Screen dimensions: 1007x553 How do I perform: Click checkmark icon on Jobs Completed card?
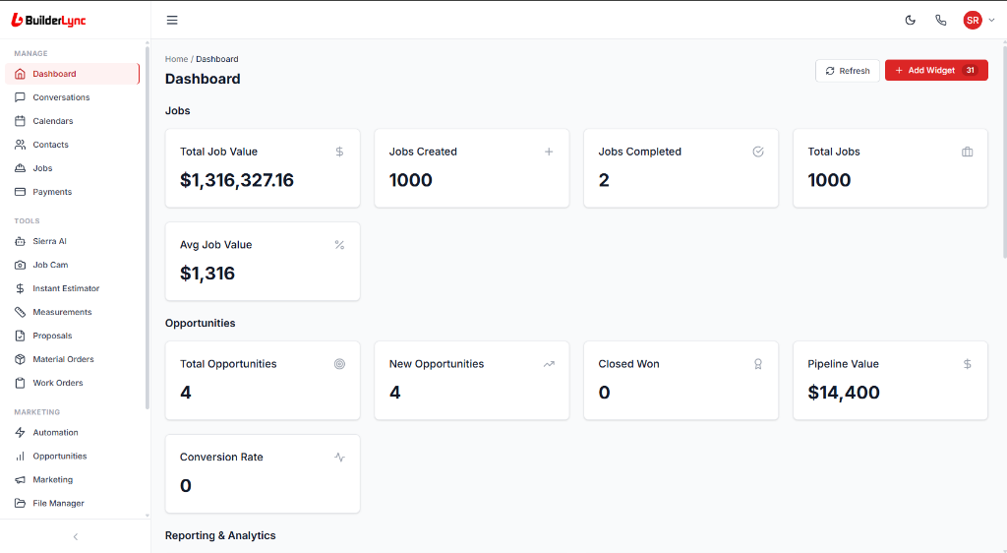[758, 152]
